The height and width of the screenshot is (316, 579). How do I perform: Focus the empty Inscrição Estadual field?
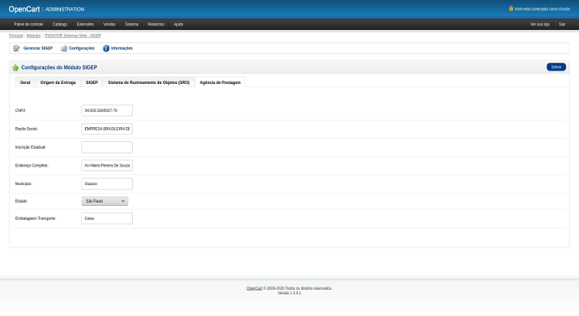point(107,147)
